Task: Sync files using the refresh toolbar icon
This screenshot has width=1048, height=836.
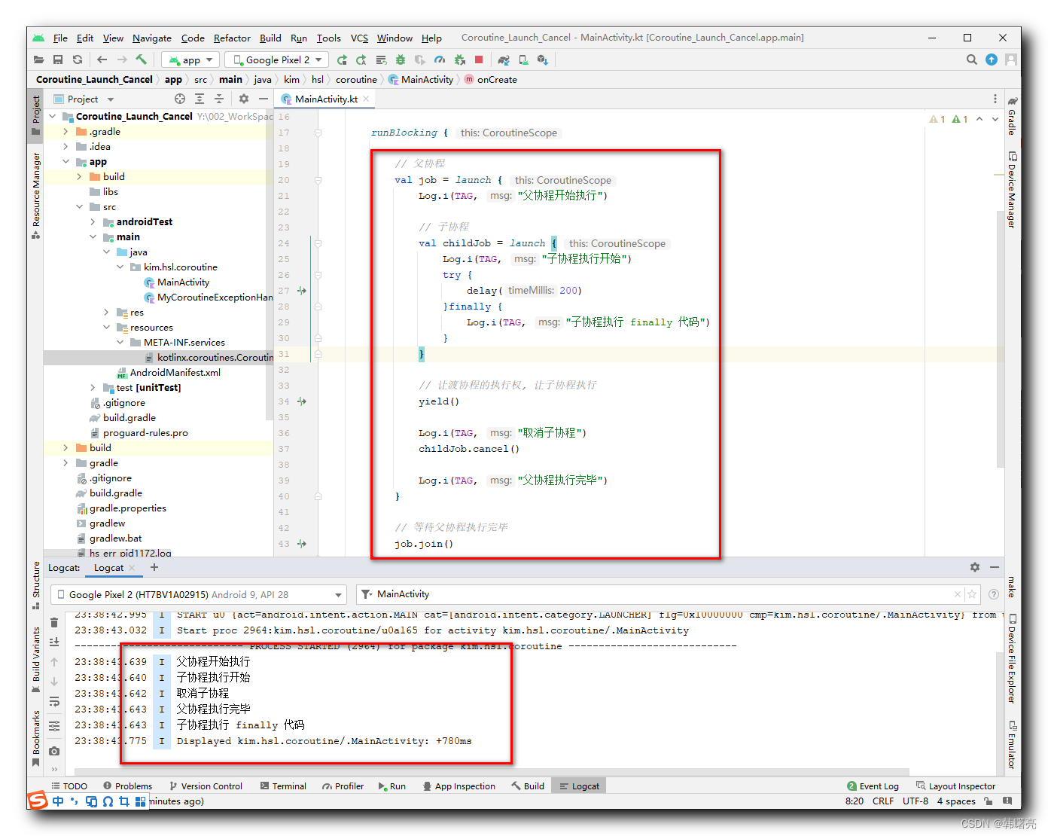Action: [x=78, y=59]
